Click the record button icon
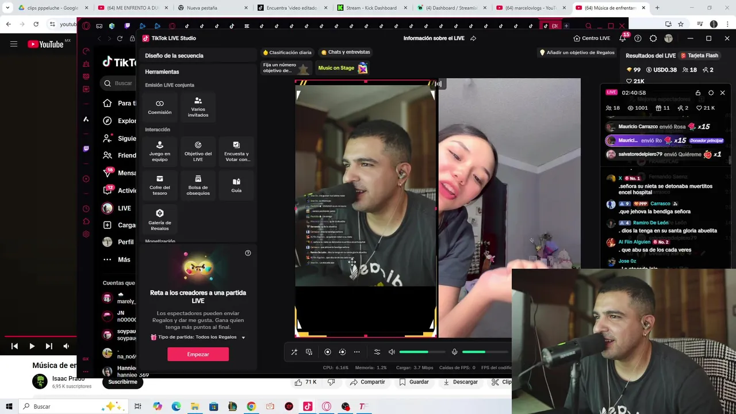The image size is (736, 414). click(328, 352)
